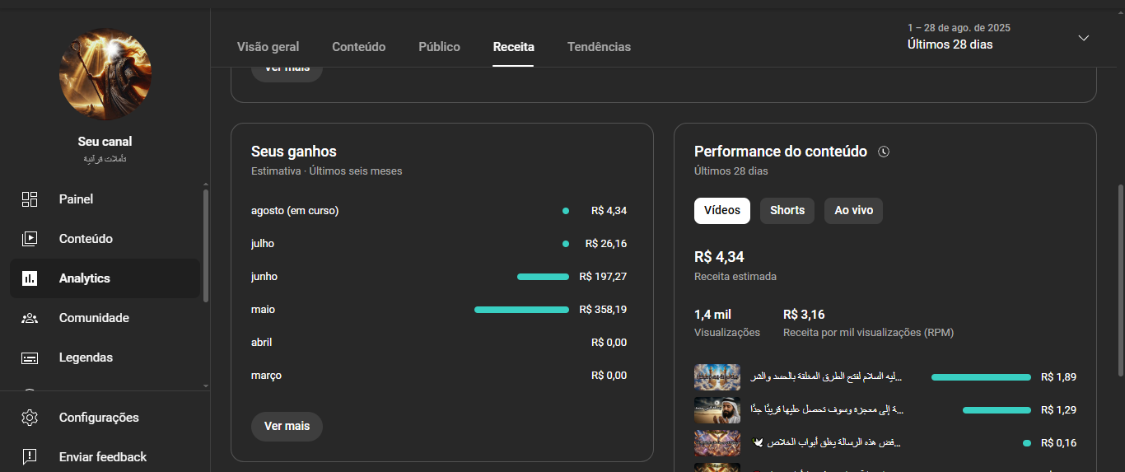Viewport: 1125px width, 472px height.
Task: Click the sidebar scrollbar
Action: (205, 245)
